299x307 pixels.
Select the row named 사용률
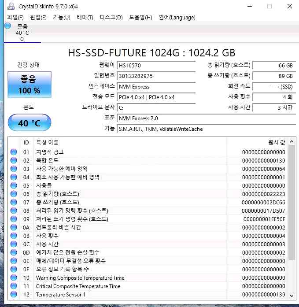pyautogui.click(x=148, y=185)
